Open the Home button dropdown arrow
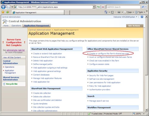Viewport: 149px width, 116px height. [x=109, y=12]
